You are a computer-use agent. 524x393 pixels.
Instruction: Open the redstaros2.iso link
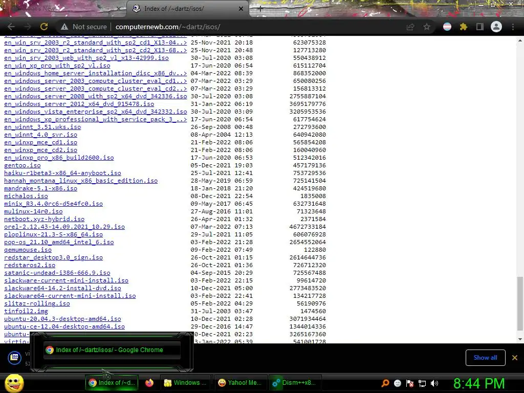tap(30, 266)
